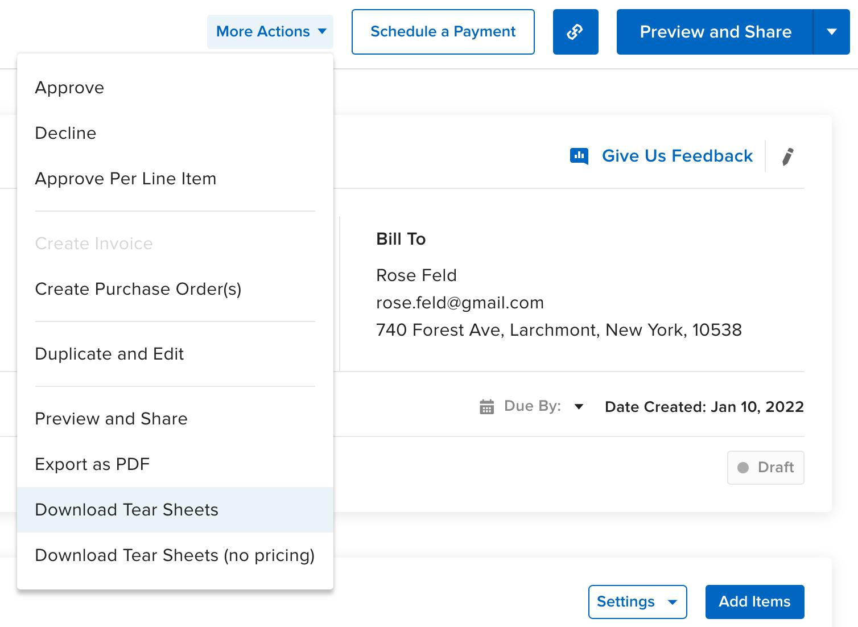Click the Schedule a Payment button
Screen dimensions: 858x627
click(443, 32)
